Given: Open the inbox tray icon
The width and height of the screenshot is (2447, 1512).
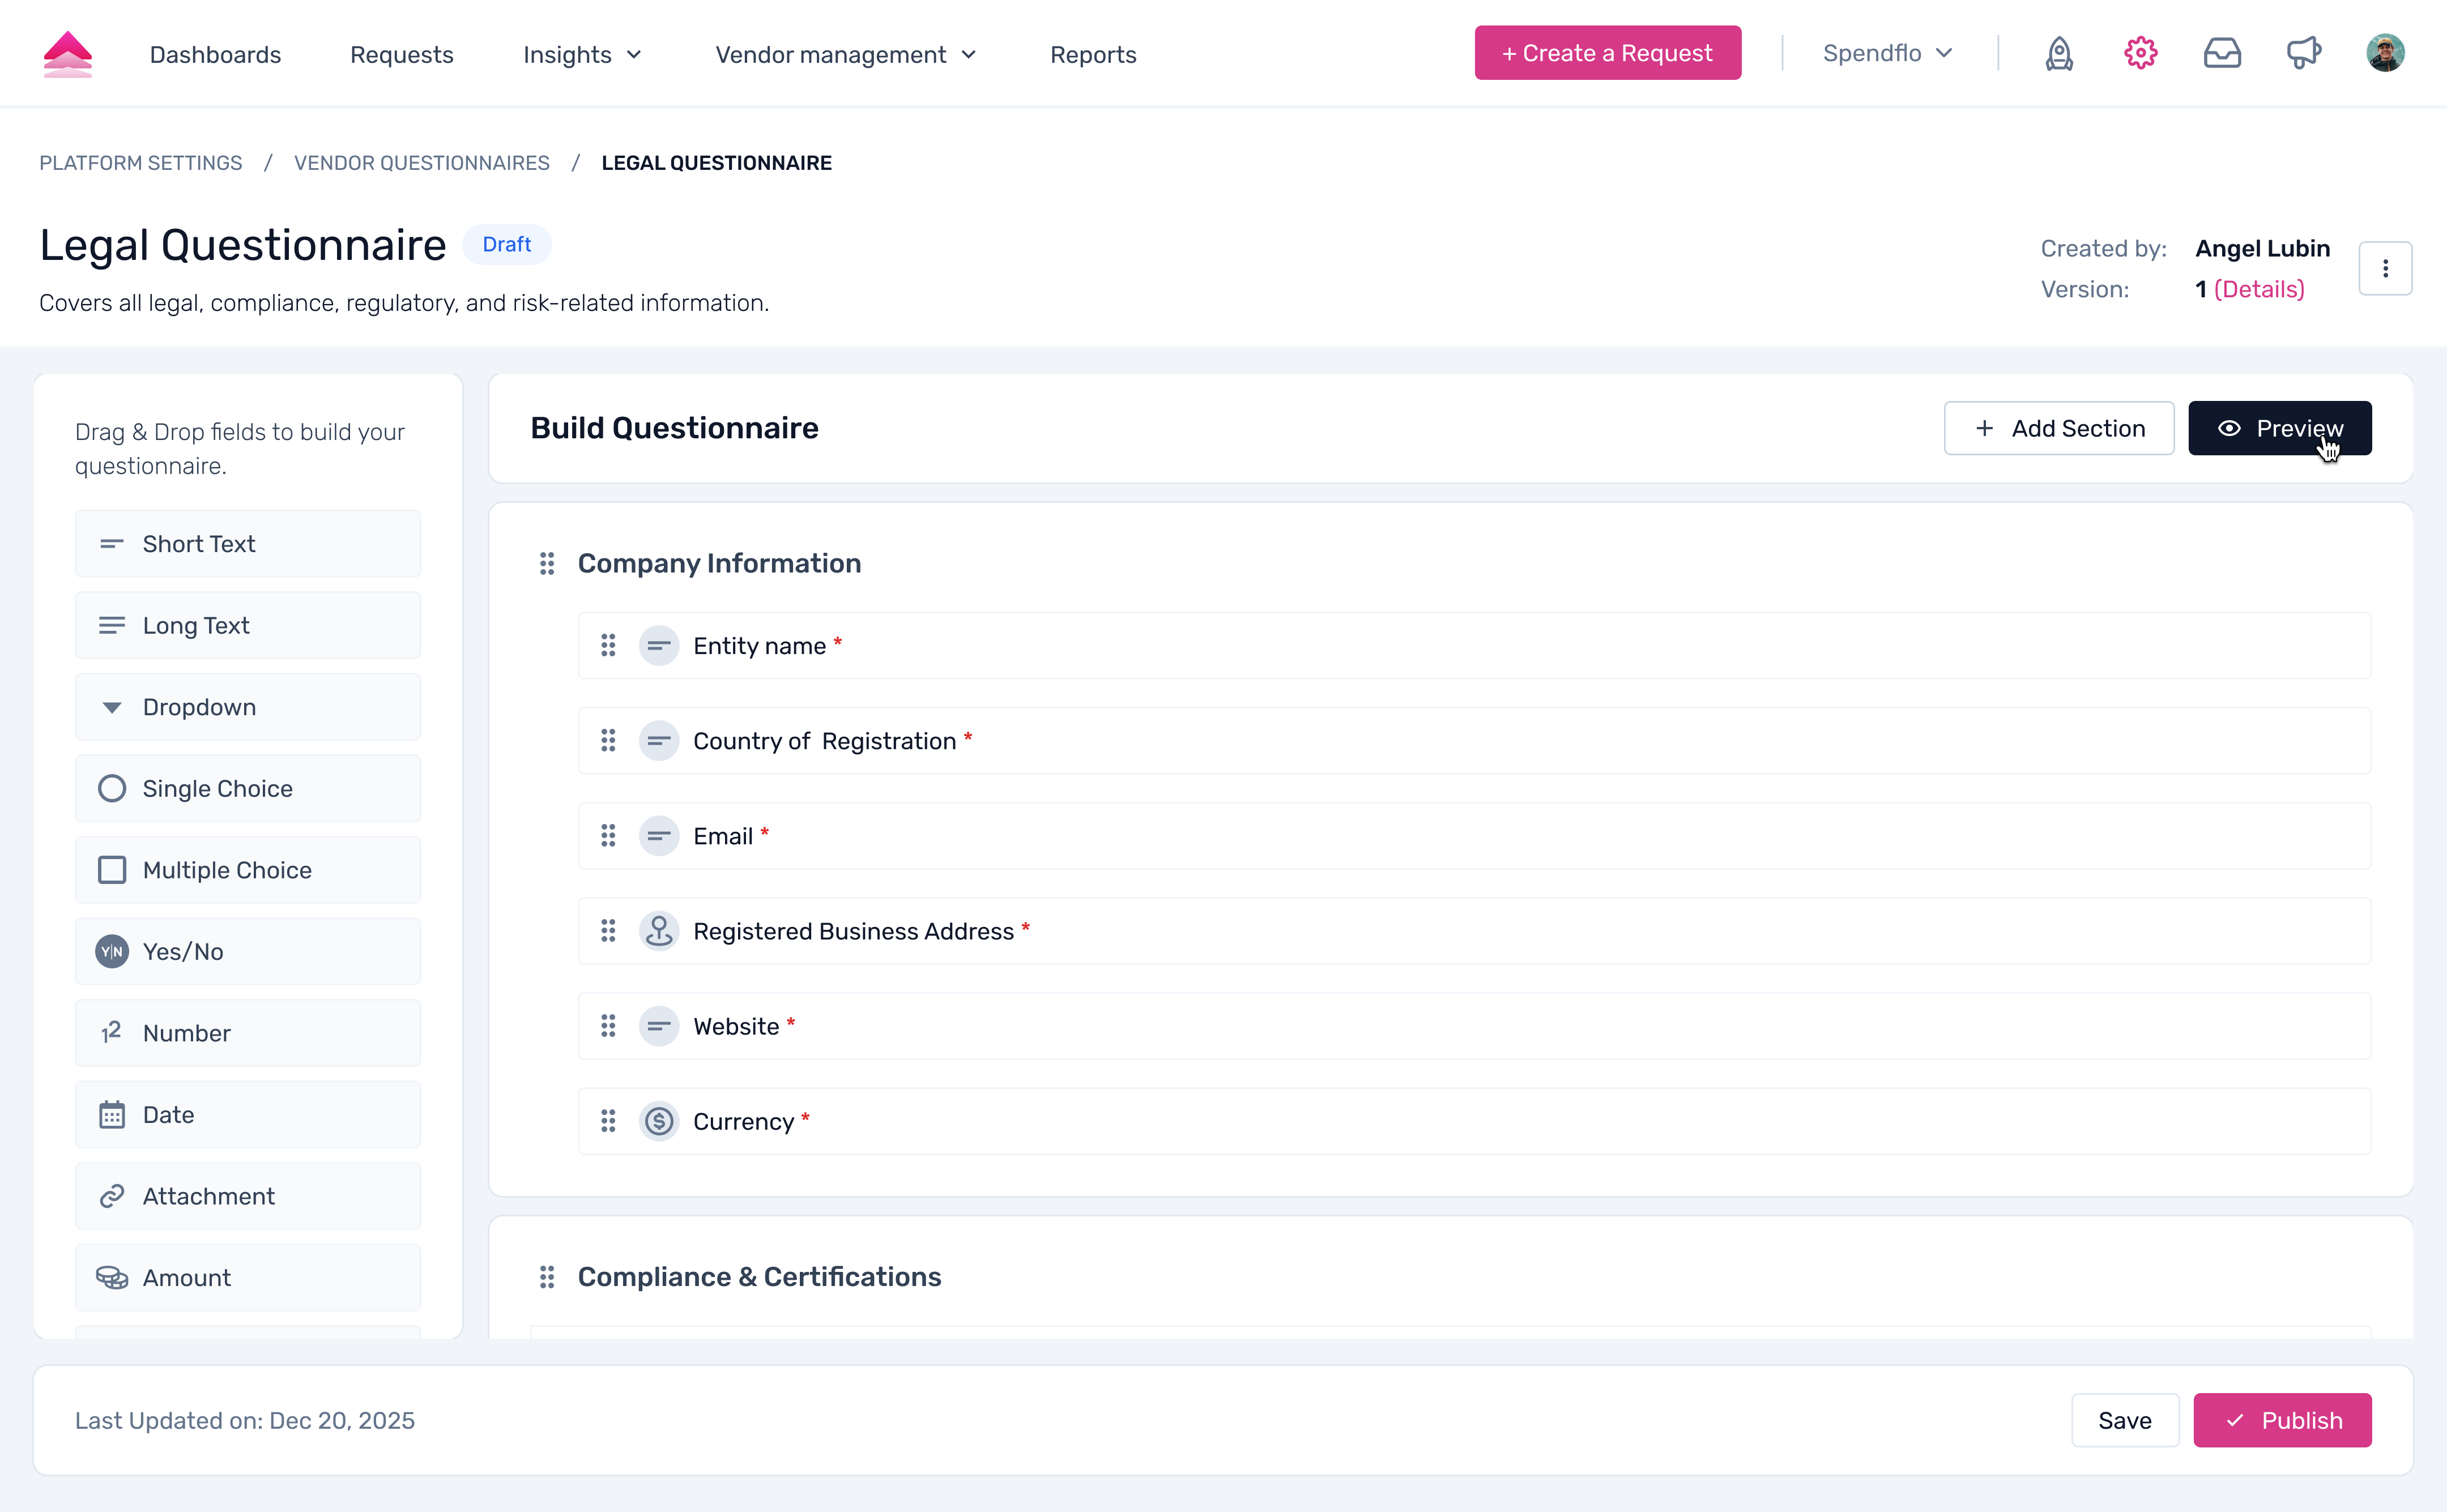Looking at the screenshot, I should [x=2222, y=53].
